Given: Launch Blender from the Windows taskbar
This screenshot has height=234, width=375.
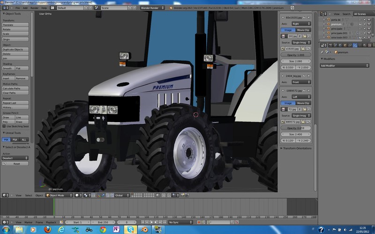Looking at the screenshot, I should coord(144,230).
